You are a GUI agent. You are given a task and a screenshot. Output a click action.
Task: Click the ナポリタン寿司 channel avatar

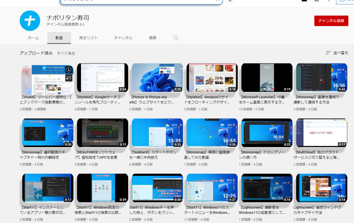point(30,20)
